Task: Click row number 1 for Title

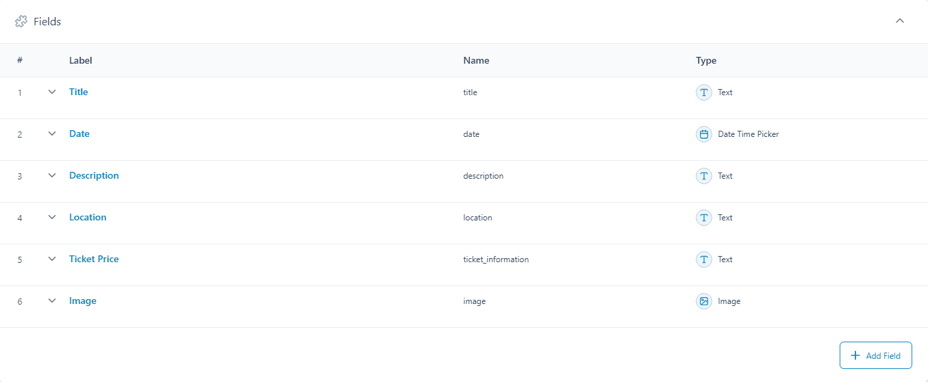Action: click(x=20, y=92)
